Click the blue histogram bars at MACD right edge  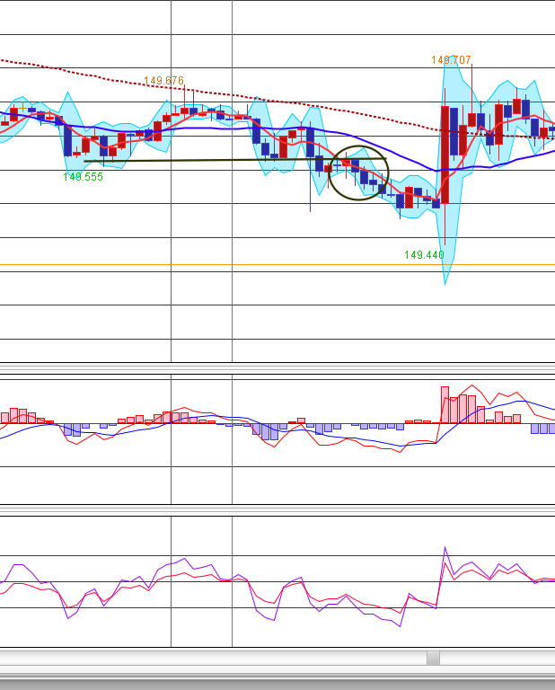pyautogui.click(x=542, y=429)
